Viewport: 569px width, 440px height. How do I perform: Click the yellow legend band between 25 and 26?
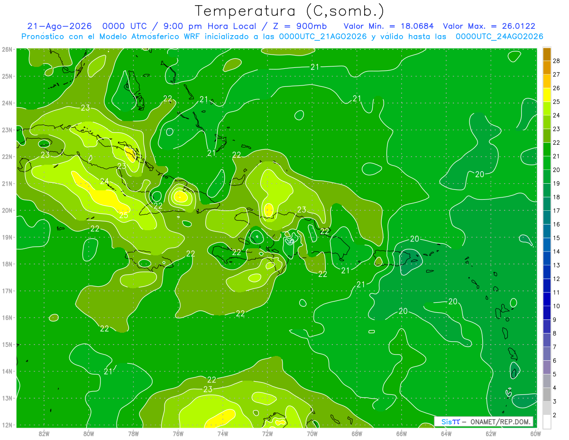(x=547, y=95)
